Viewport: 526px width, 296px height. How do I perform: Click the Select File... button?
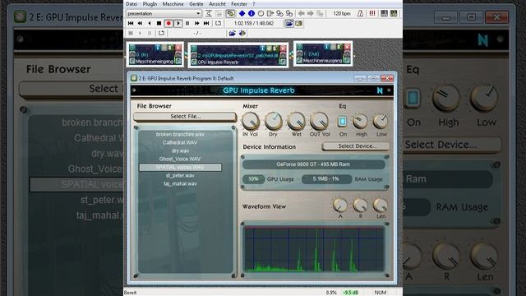[185, 117]
